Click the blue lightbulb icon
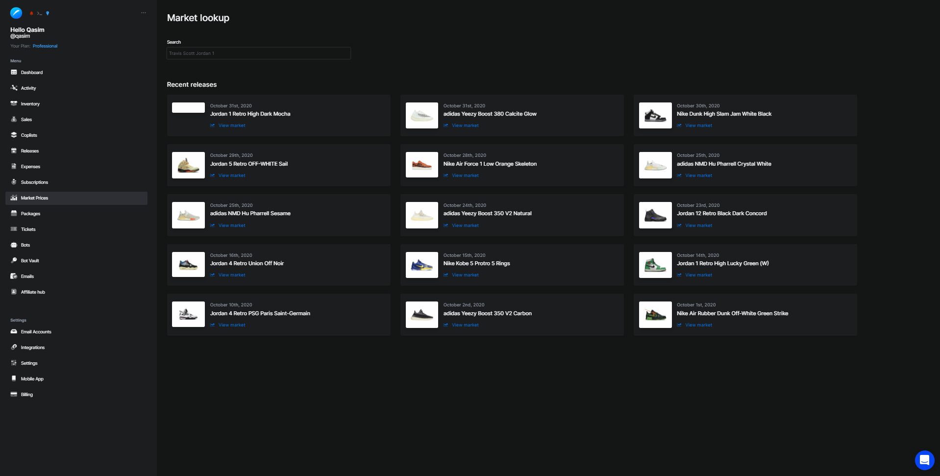Image resolution: width=940 pixels, height=476 pixels. [48, 13]
